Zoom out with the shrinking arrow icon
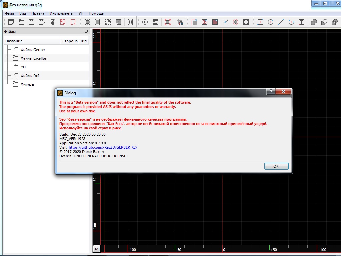The width and height of the screenshot is (344, 258). (x=118, y=22)
